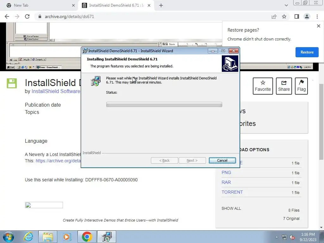
Task: Click the wizard title bar icon
Action: (85, 51)
